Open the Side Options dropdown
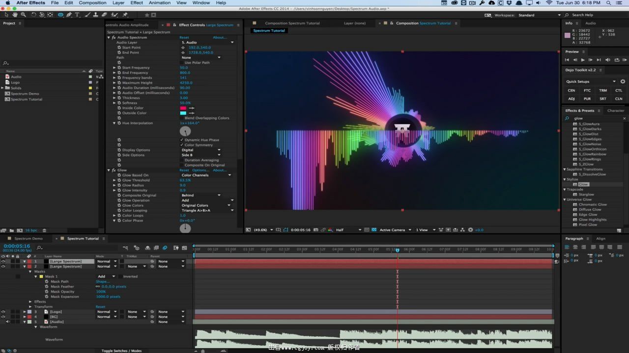This screenshot has width=629, height=353. (201, 155)
